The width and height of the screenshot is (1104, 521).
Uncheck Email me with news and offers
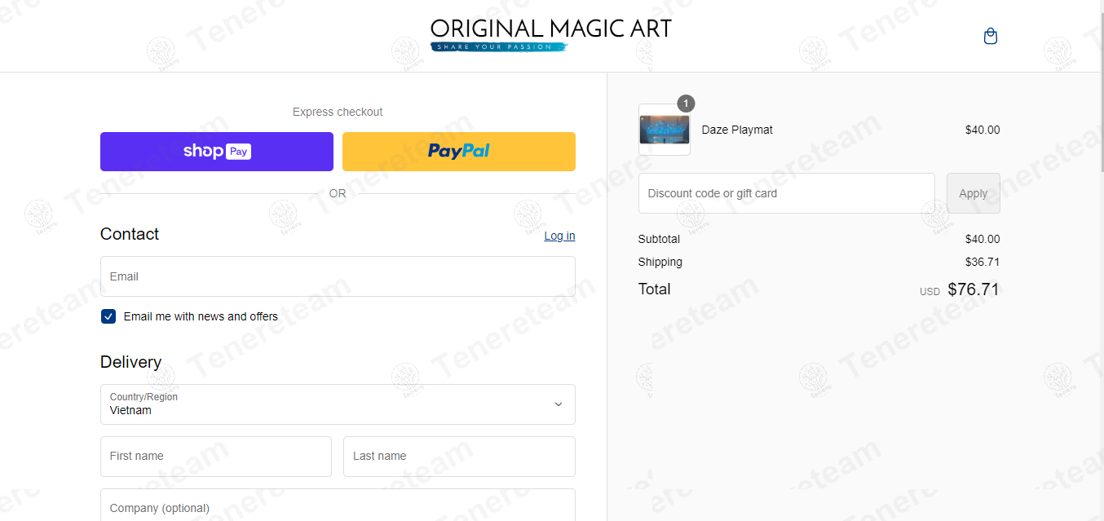coord(108,316)
